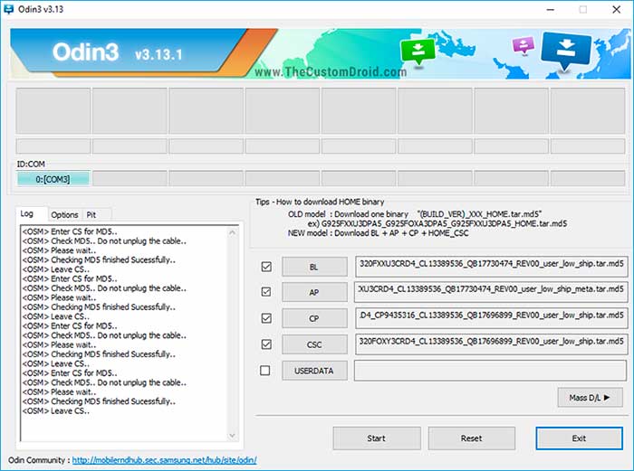Uncheck the BL file checkbox
634x471 pixels.
(266, 267)
